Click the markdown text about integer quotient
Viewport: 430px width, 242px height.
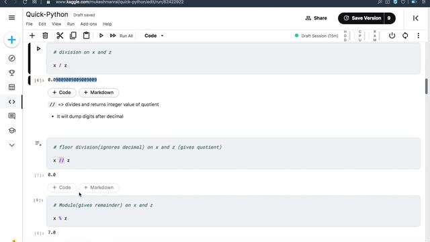click(103, 105)
